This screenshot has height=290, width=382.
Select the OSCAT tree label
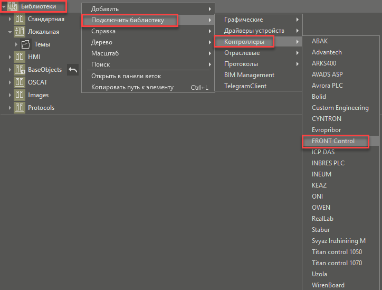(x=37, y=82)
